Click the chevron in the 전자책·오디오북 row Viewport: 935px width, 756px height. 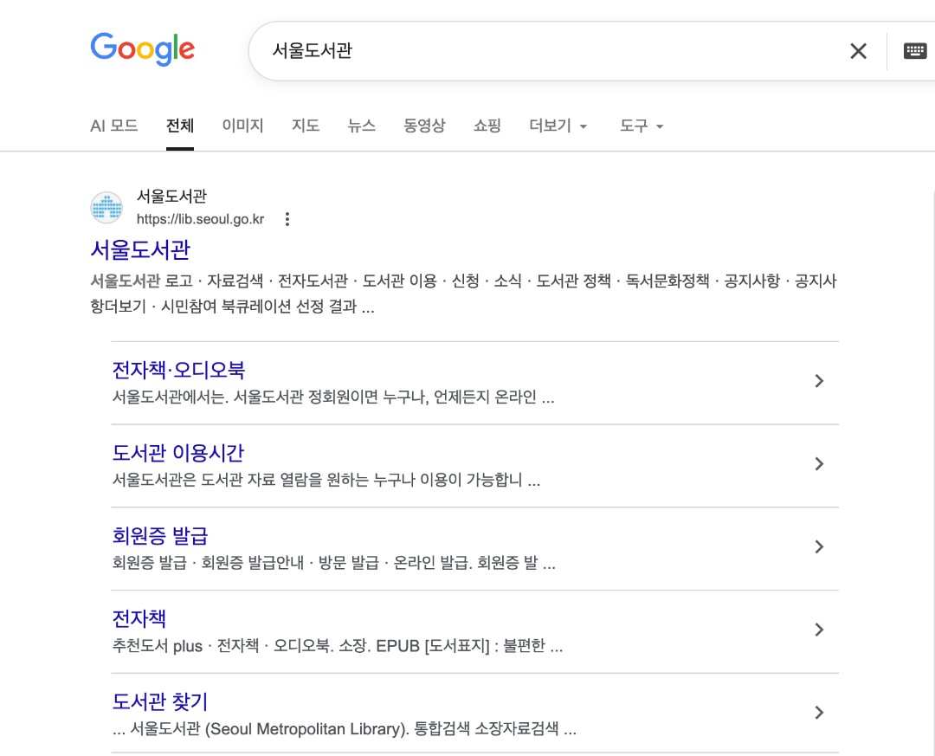819,381
